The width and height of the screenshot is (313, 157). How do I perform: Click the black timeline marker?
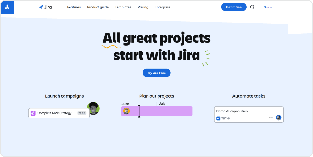pyautogui.click(x=139, y=111)
